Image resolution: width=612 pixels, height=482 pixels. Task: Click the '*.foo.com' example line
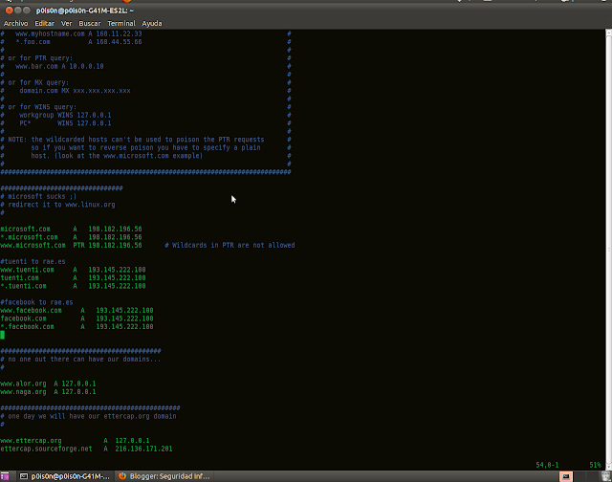click(x=78, y=42)
